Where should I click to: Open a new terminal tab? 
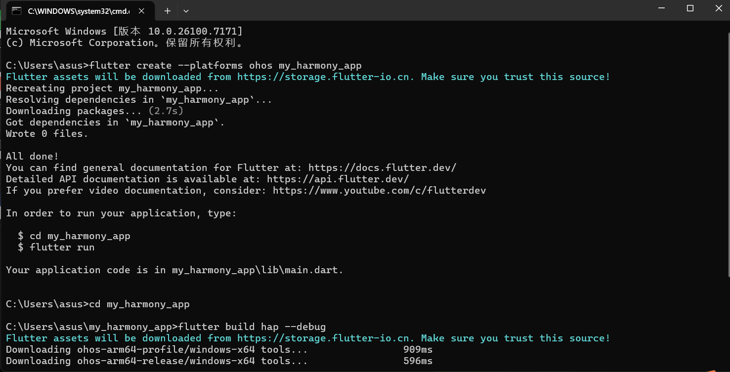167,10
